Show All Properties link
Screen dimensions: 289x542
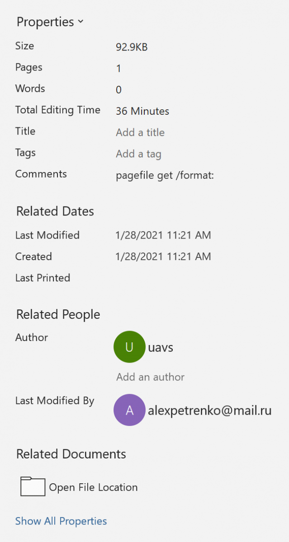pos(61,521)
